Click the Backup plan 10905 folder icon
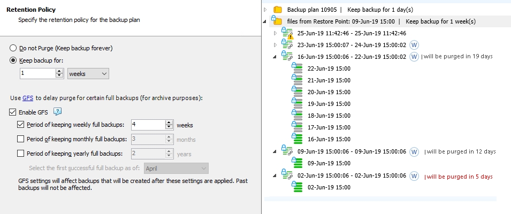Screen dimensions: 511x214 pyautogui.click(x=277, y=10)
